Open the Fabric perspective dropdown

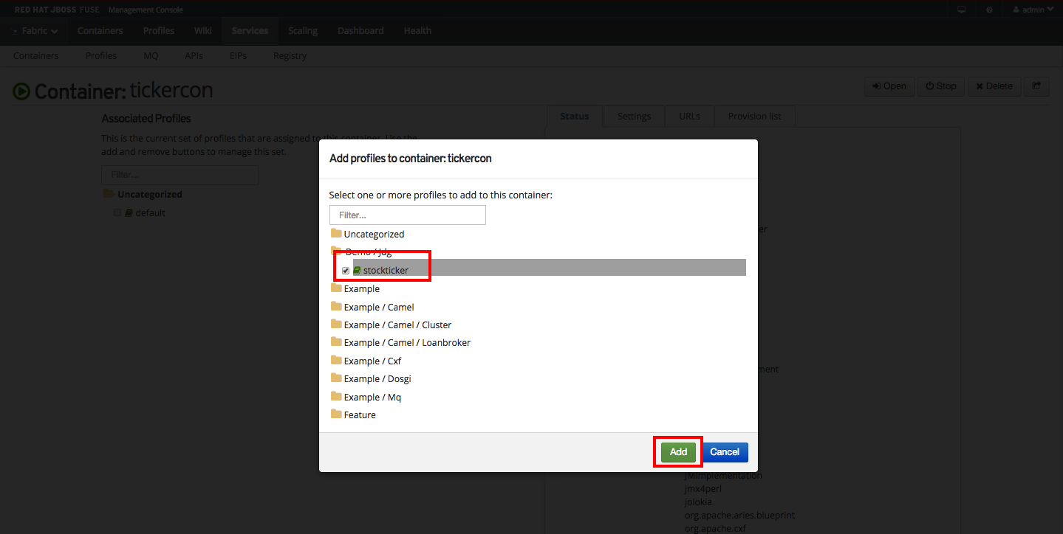tap(35, 31)
